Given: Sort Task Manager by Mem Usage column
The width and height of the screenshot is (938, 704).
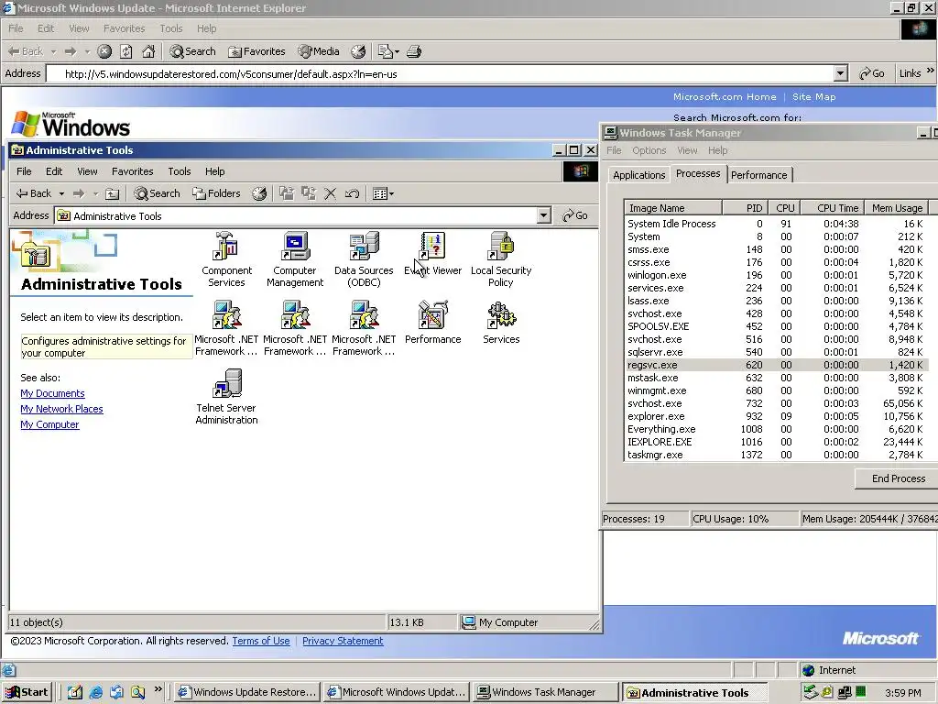Looking at the screenshot, I should point(896,208).
